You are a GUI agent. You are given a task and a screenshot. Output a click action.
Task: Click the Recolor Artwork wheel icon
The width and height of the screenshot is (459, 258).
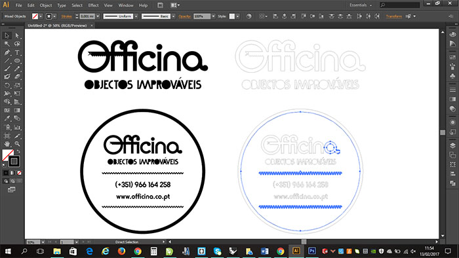(249, 16)
